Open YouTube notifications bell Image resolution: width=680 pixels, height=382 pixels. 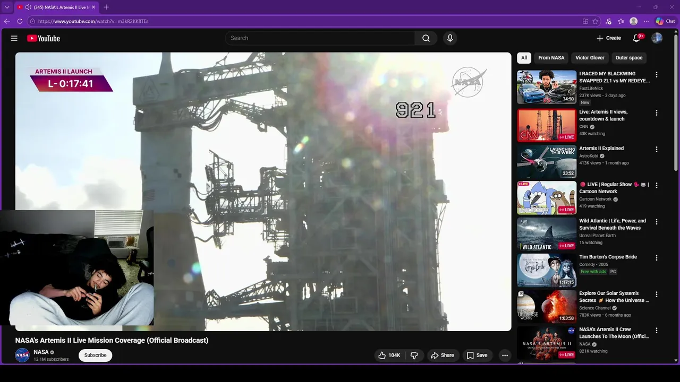coord(637,38)
